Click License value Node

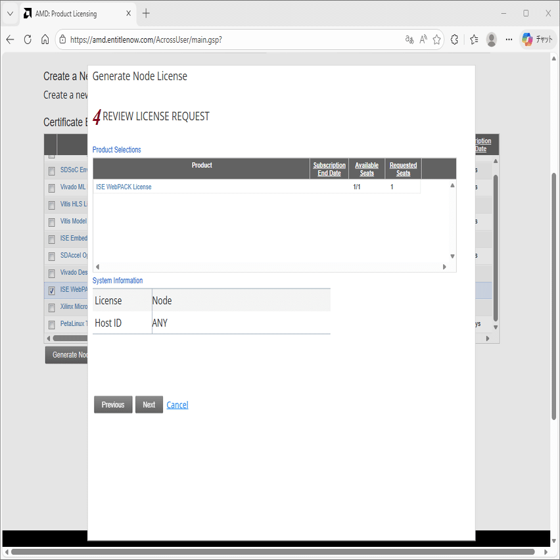coord(162,301)
